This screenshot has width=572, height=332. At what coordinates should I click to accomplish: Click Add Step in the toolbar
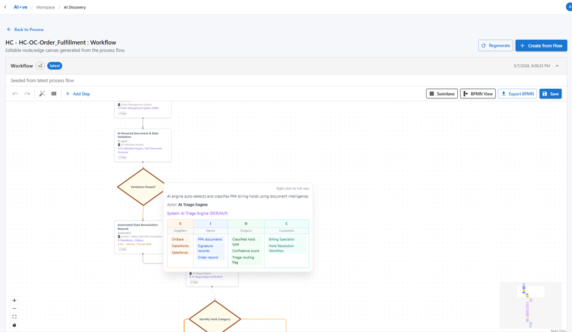pos(78,94)
